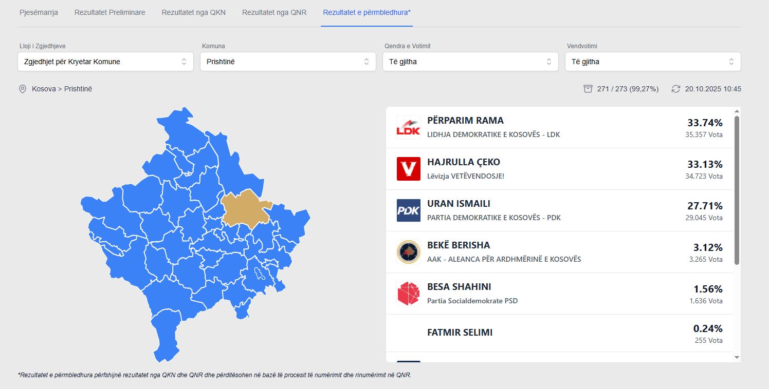Viewport: 769px width, 389px height.
Task: Open the Rezultatet Preliminare tab
Action: pyautogui.click(x=109, y=12)
